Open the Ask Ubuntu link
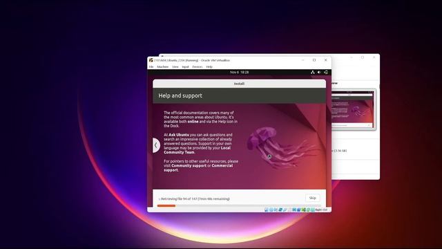The image size is (442, 249). [179, 135]
